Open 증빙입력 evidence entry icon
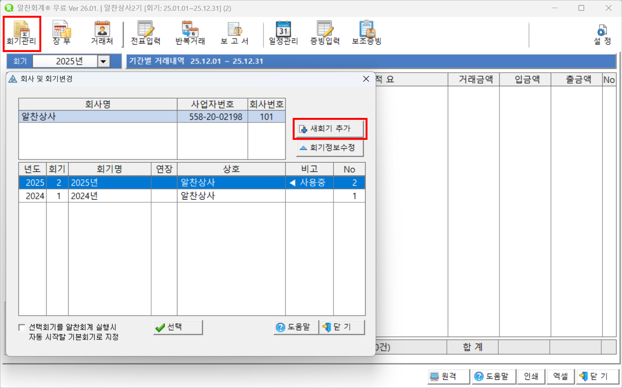This screenshot has height=388, width=622. click(x=325, y=33)
